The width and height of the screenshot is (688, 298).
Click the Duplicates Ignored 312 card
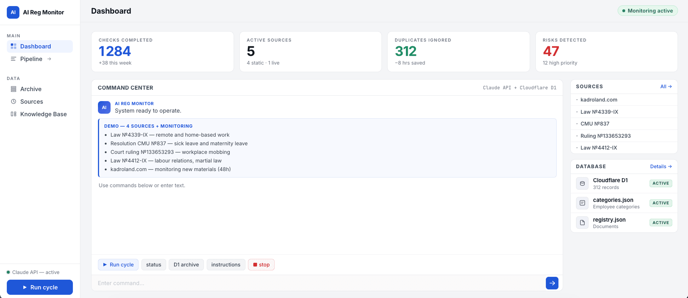point(458,52)
